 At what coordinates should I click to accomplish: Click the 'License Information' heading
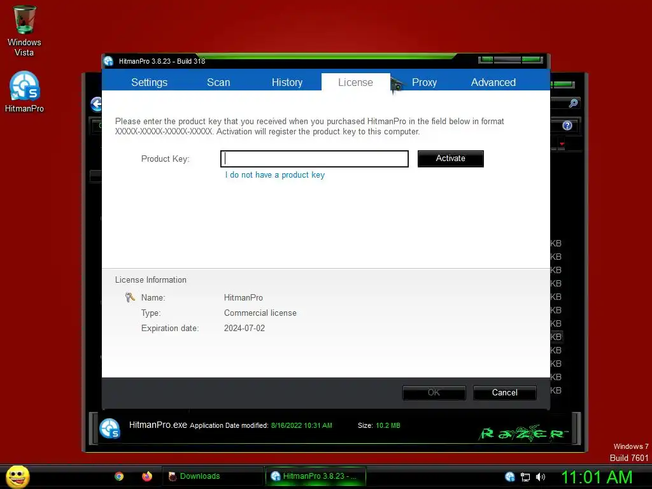coord(150,280)
